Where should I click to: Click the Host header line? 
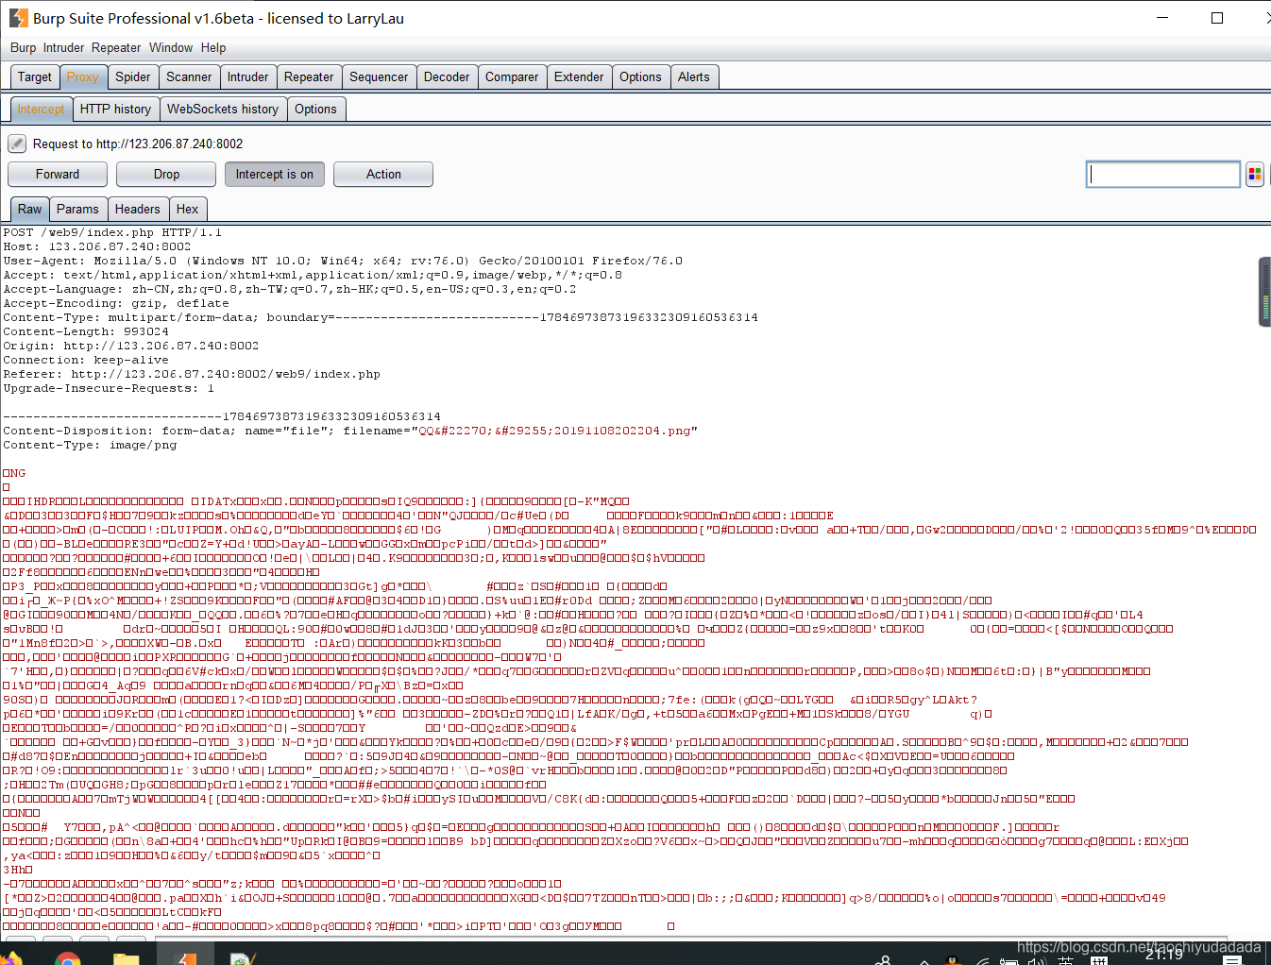97,246
